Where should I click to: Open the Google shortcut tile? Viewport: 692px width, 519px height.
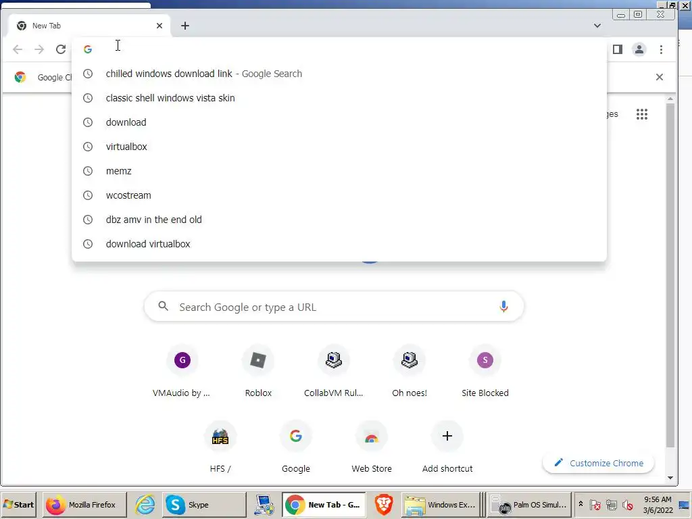click(296, 448)
